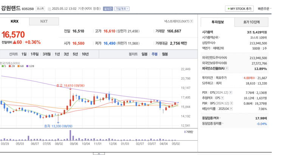
Task: Open the 투자정보 tab
Action: click(217, 22)
